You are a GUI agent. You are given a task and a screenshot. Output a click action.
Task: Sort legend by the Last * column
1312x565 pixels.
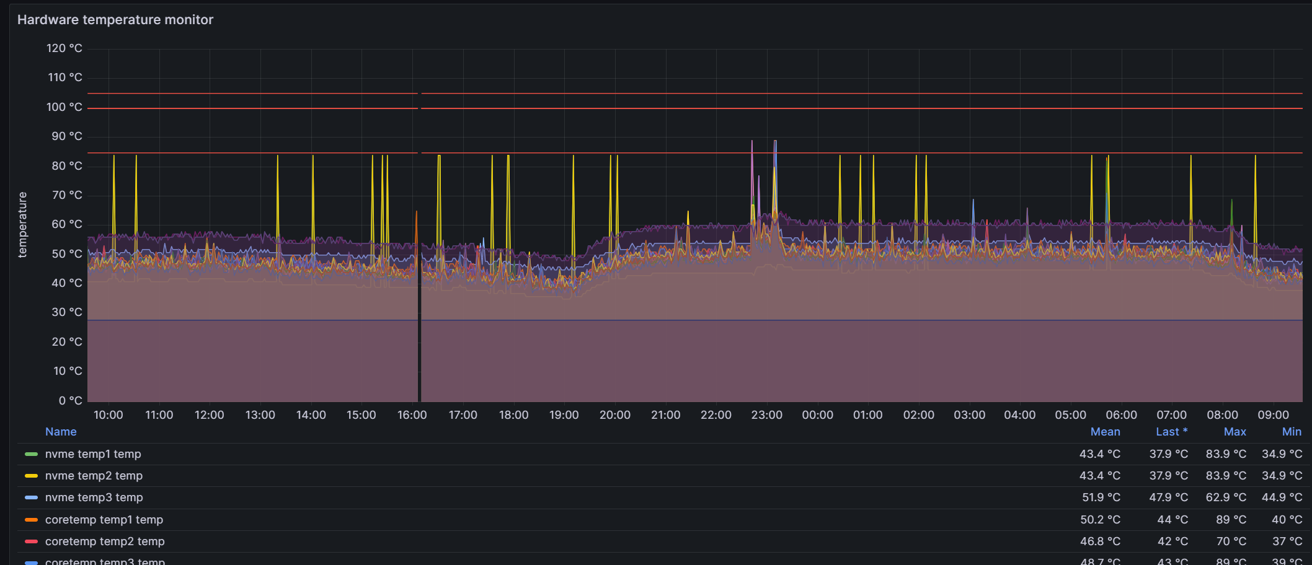point(1171,432)
